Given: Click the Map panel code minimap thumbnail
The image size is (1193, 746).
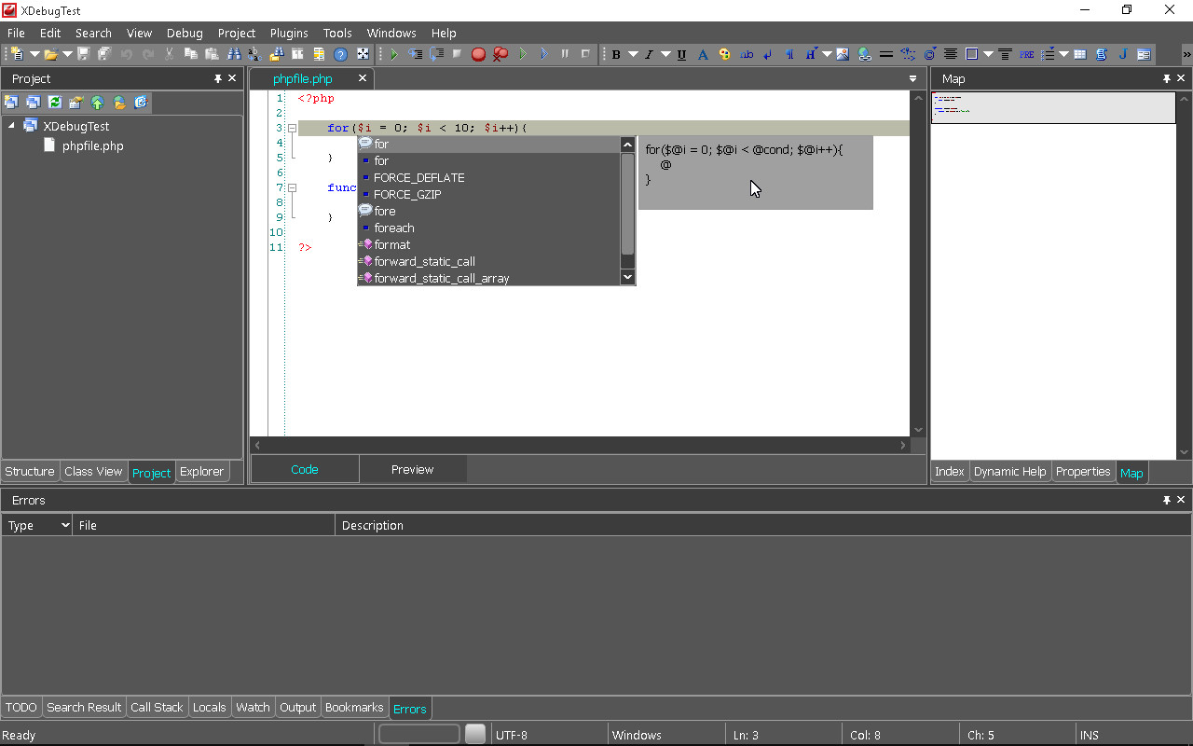Looking at the screenshot, I should tap(1053, 107).
